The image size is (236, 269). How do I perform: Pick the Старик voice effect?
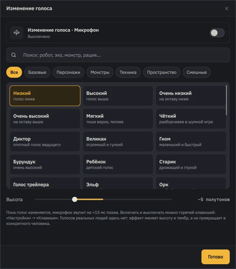tap(191, 164)
